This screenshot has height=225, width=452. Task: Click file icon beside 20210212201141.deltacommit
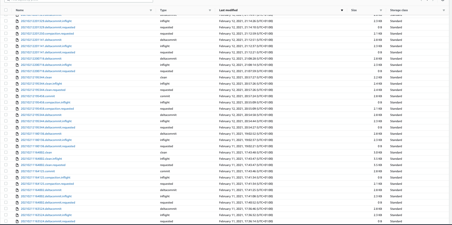tap(17, 40)
